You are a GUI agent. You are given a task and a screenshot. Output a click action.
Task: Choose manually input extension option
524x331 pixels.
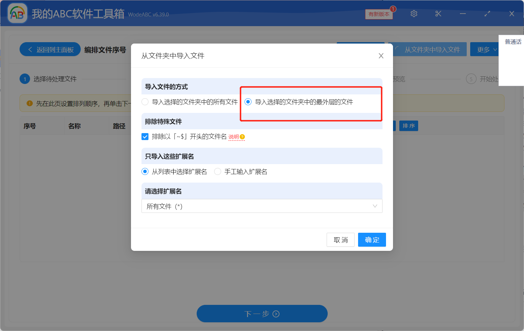point(241,171)
